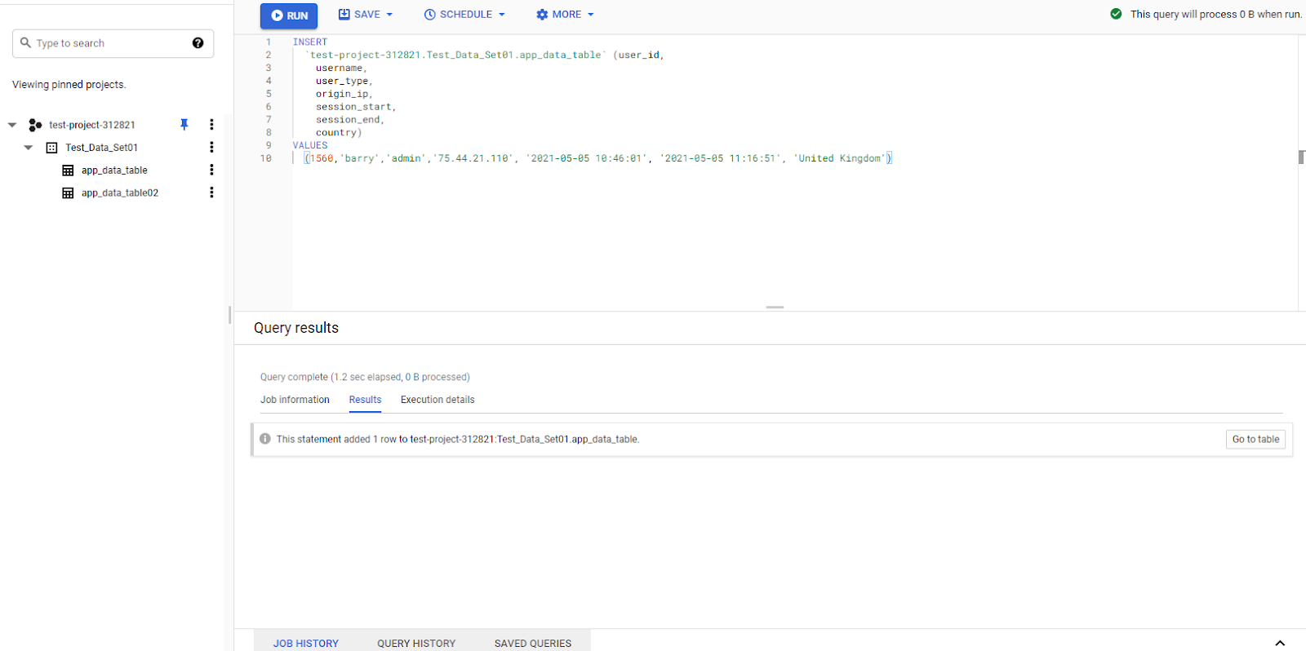1306x651 pixels.
Task: Switch to the Execution details tab
Action: click(438, 400)
